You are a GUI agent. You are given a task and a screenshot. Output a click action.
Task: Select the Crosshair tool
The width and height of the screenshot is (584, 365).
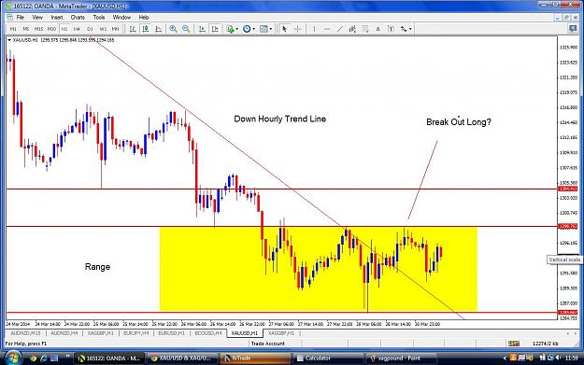pos(297,29)
